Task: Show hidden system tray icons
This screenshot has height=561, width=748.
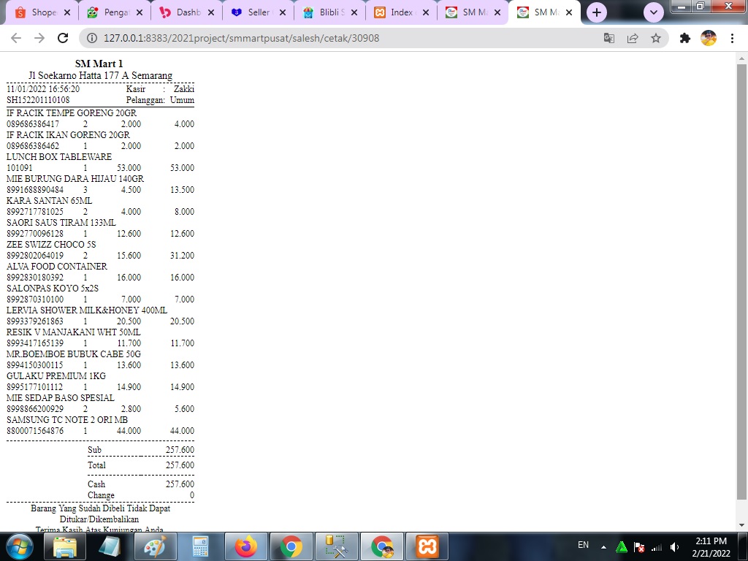Action: point(604,546)
